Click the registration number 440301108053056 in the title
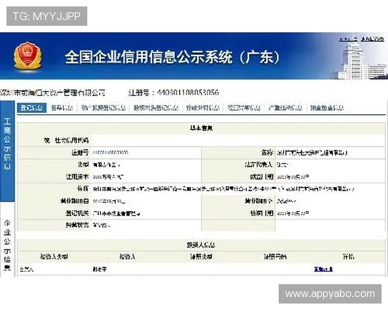Image resolution: width=388 pixels, height=310 pixels. (x=188, y=93)
